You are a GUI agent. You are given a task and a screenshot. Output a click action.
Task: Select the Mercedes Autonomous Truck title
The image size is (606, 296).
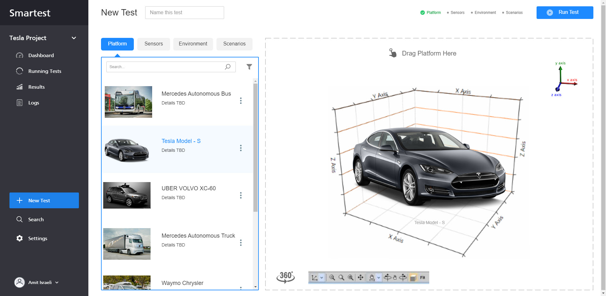tap(198, 236)
